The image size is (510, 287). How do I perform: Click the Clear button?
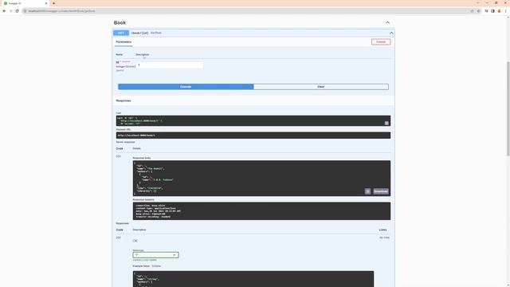pos(320,87)
